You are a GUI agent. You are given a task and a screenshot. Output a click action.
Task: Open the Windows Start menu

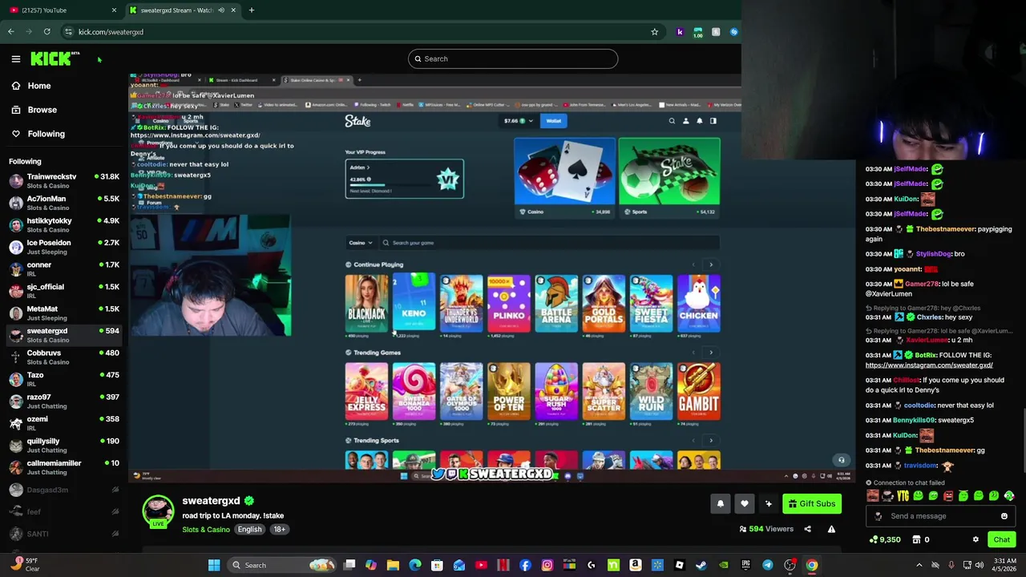[214, 565]
